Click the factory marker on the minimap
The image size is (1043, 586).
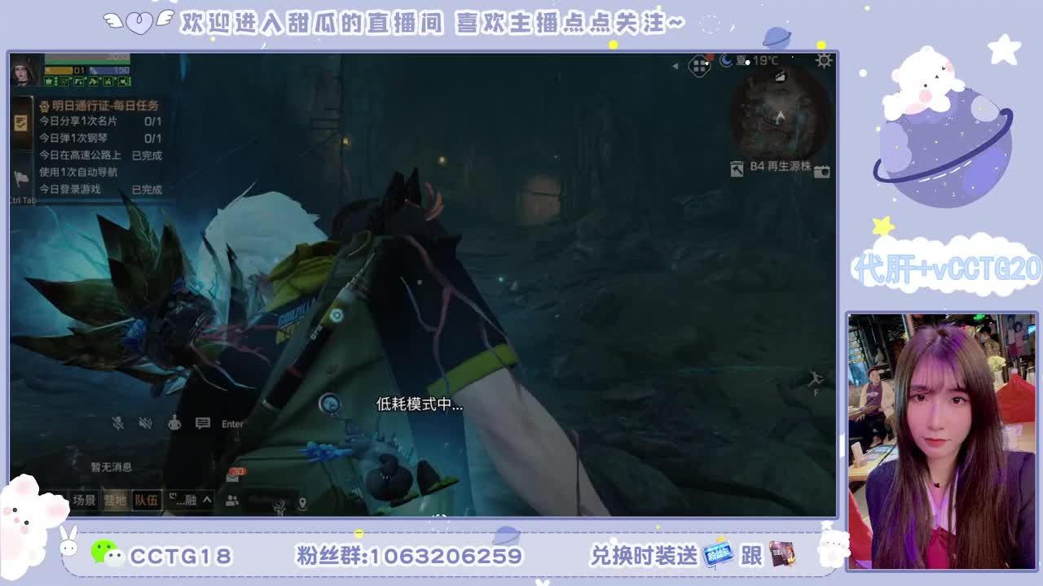pyautogui.click(x=781, y=77)
